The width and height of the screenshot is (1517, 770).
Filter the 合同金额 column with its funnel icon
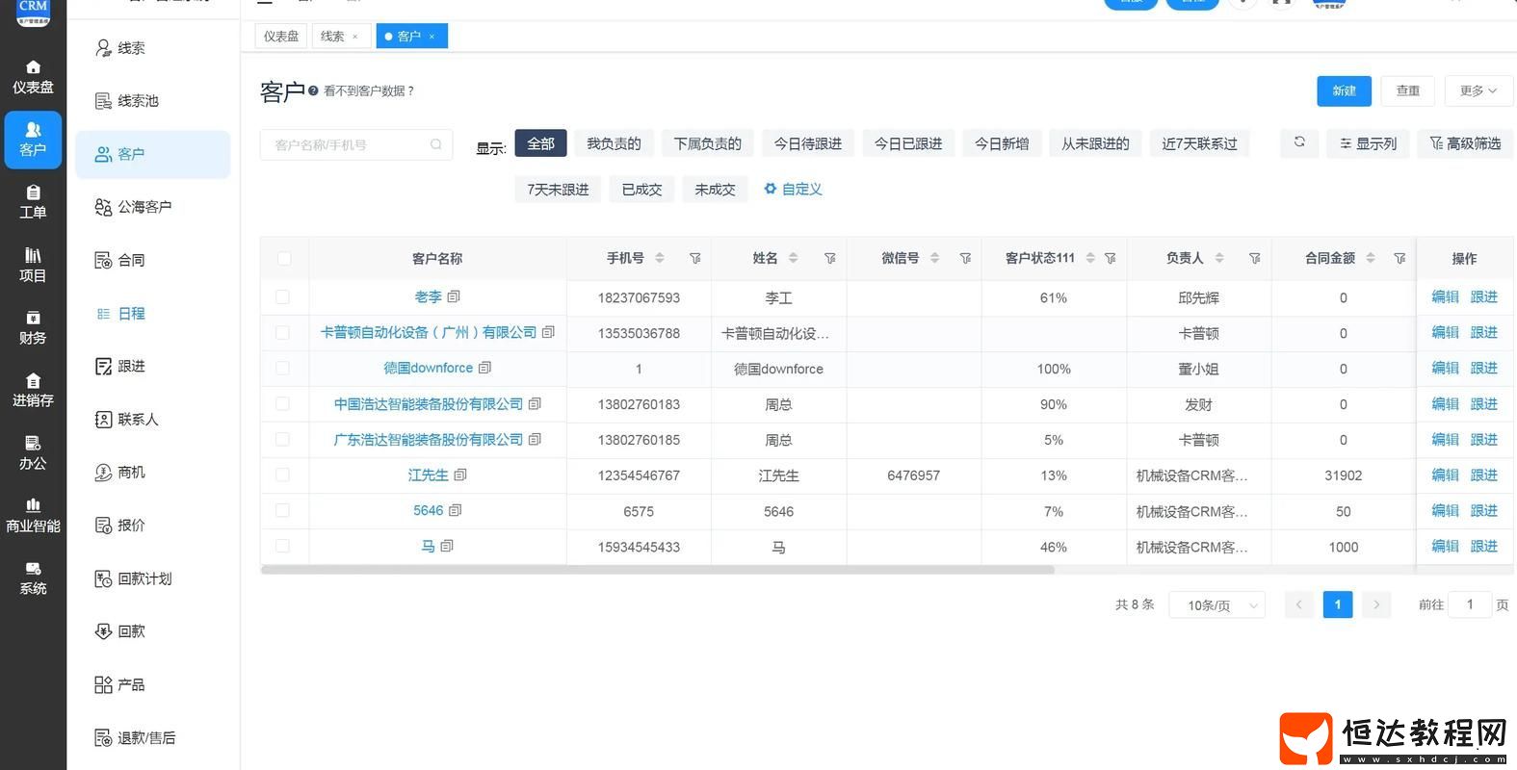click(x=1399, y=258)
